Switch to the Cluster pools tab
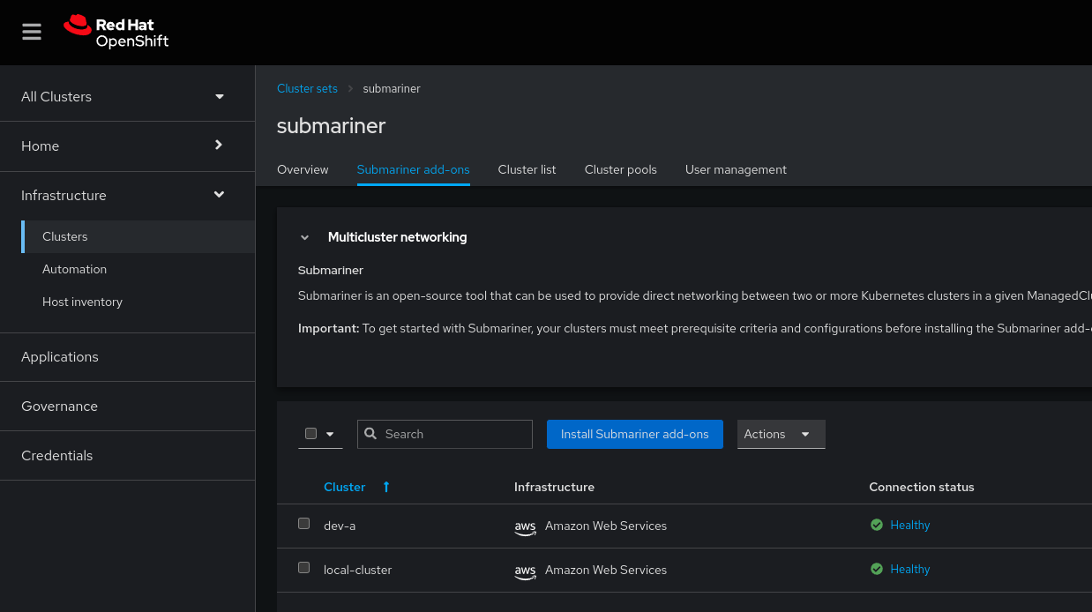Image resolution: width=1092 pixels, height=612 pixels. tap(620, 169)
